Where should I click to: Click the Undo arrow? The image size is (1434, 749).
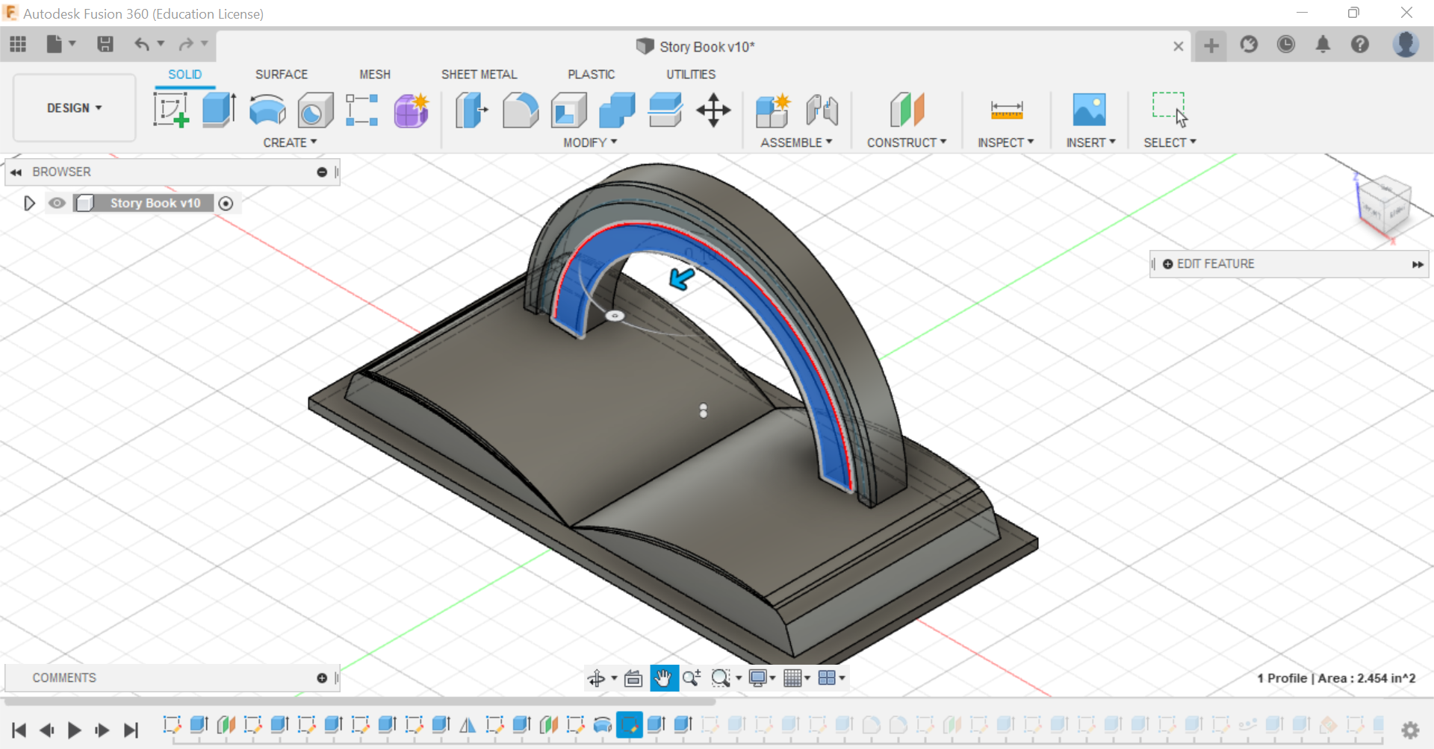[142, 45]
